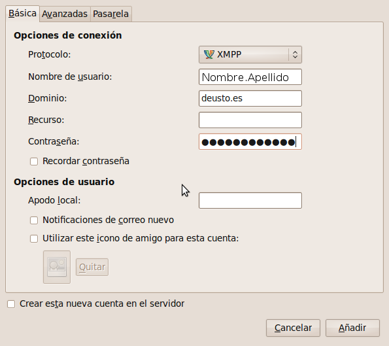Viewport: 389px width, 346px height.
Task: Click into the Dominio field
Action: [250, 99]
